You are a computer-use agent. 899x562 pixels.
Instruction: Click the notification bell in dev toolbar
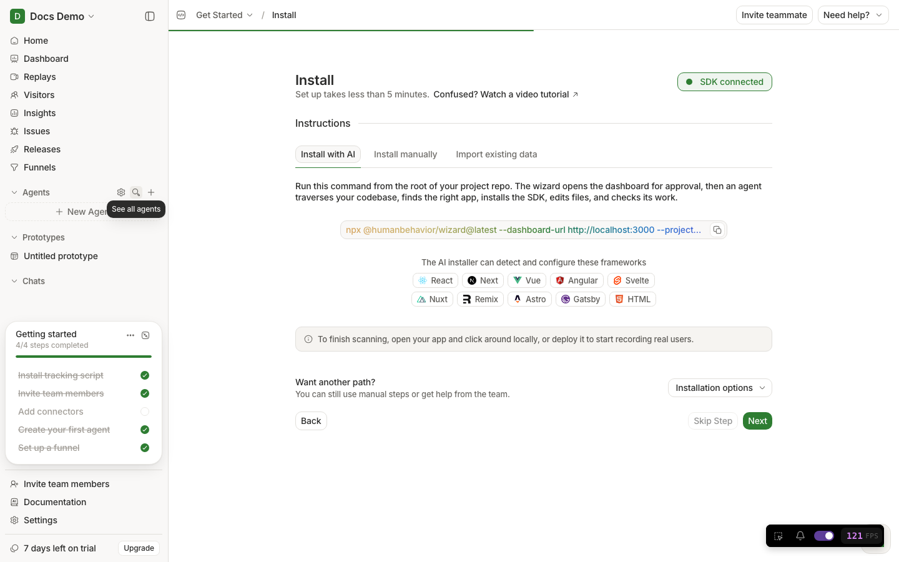point(800,536)
